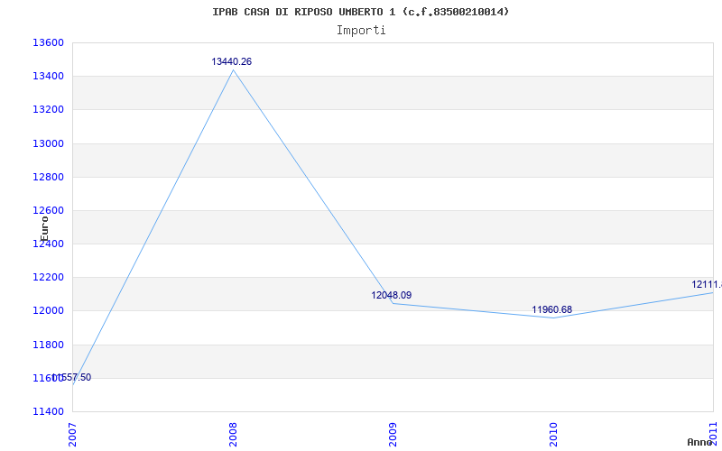
Task: Click the 13440.26 data label
Action: (x=232, y=61)
